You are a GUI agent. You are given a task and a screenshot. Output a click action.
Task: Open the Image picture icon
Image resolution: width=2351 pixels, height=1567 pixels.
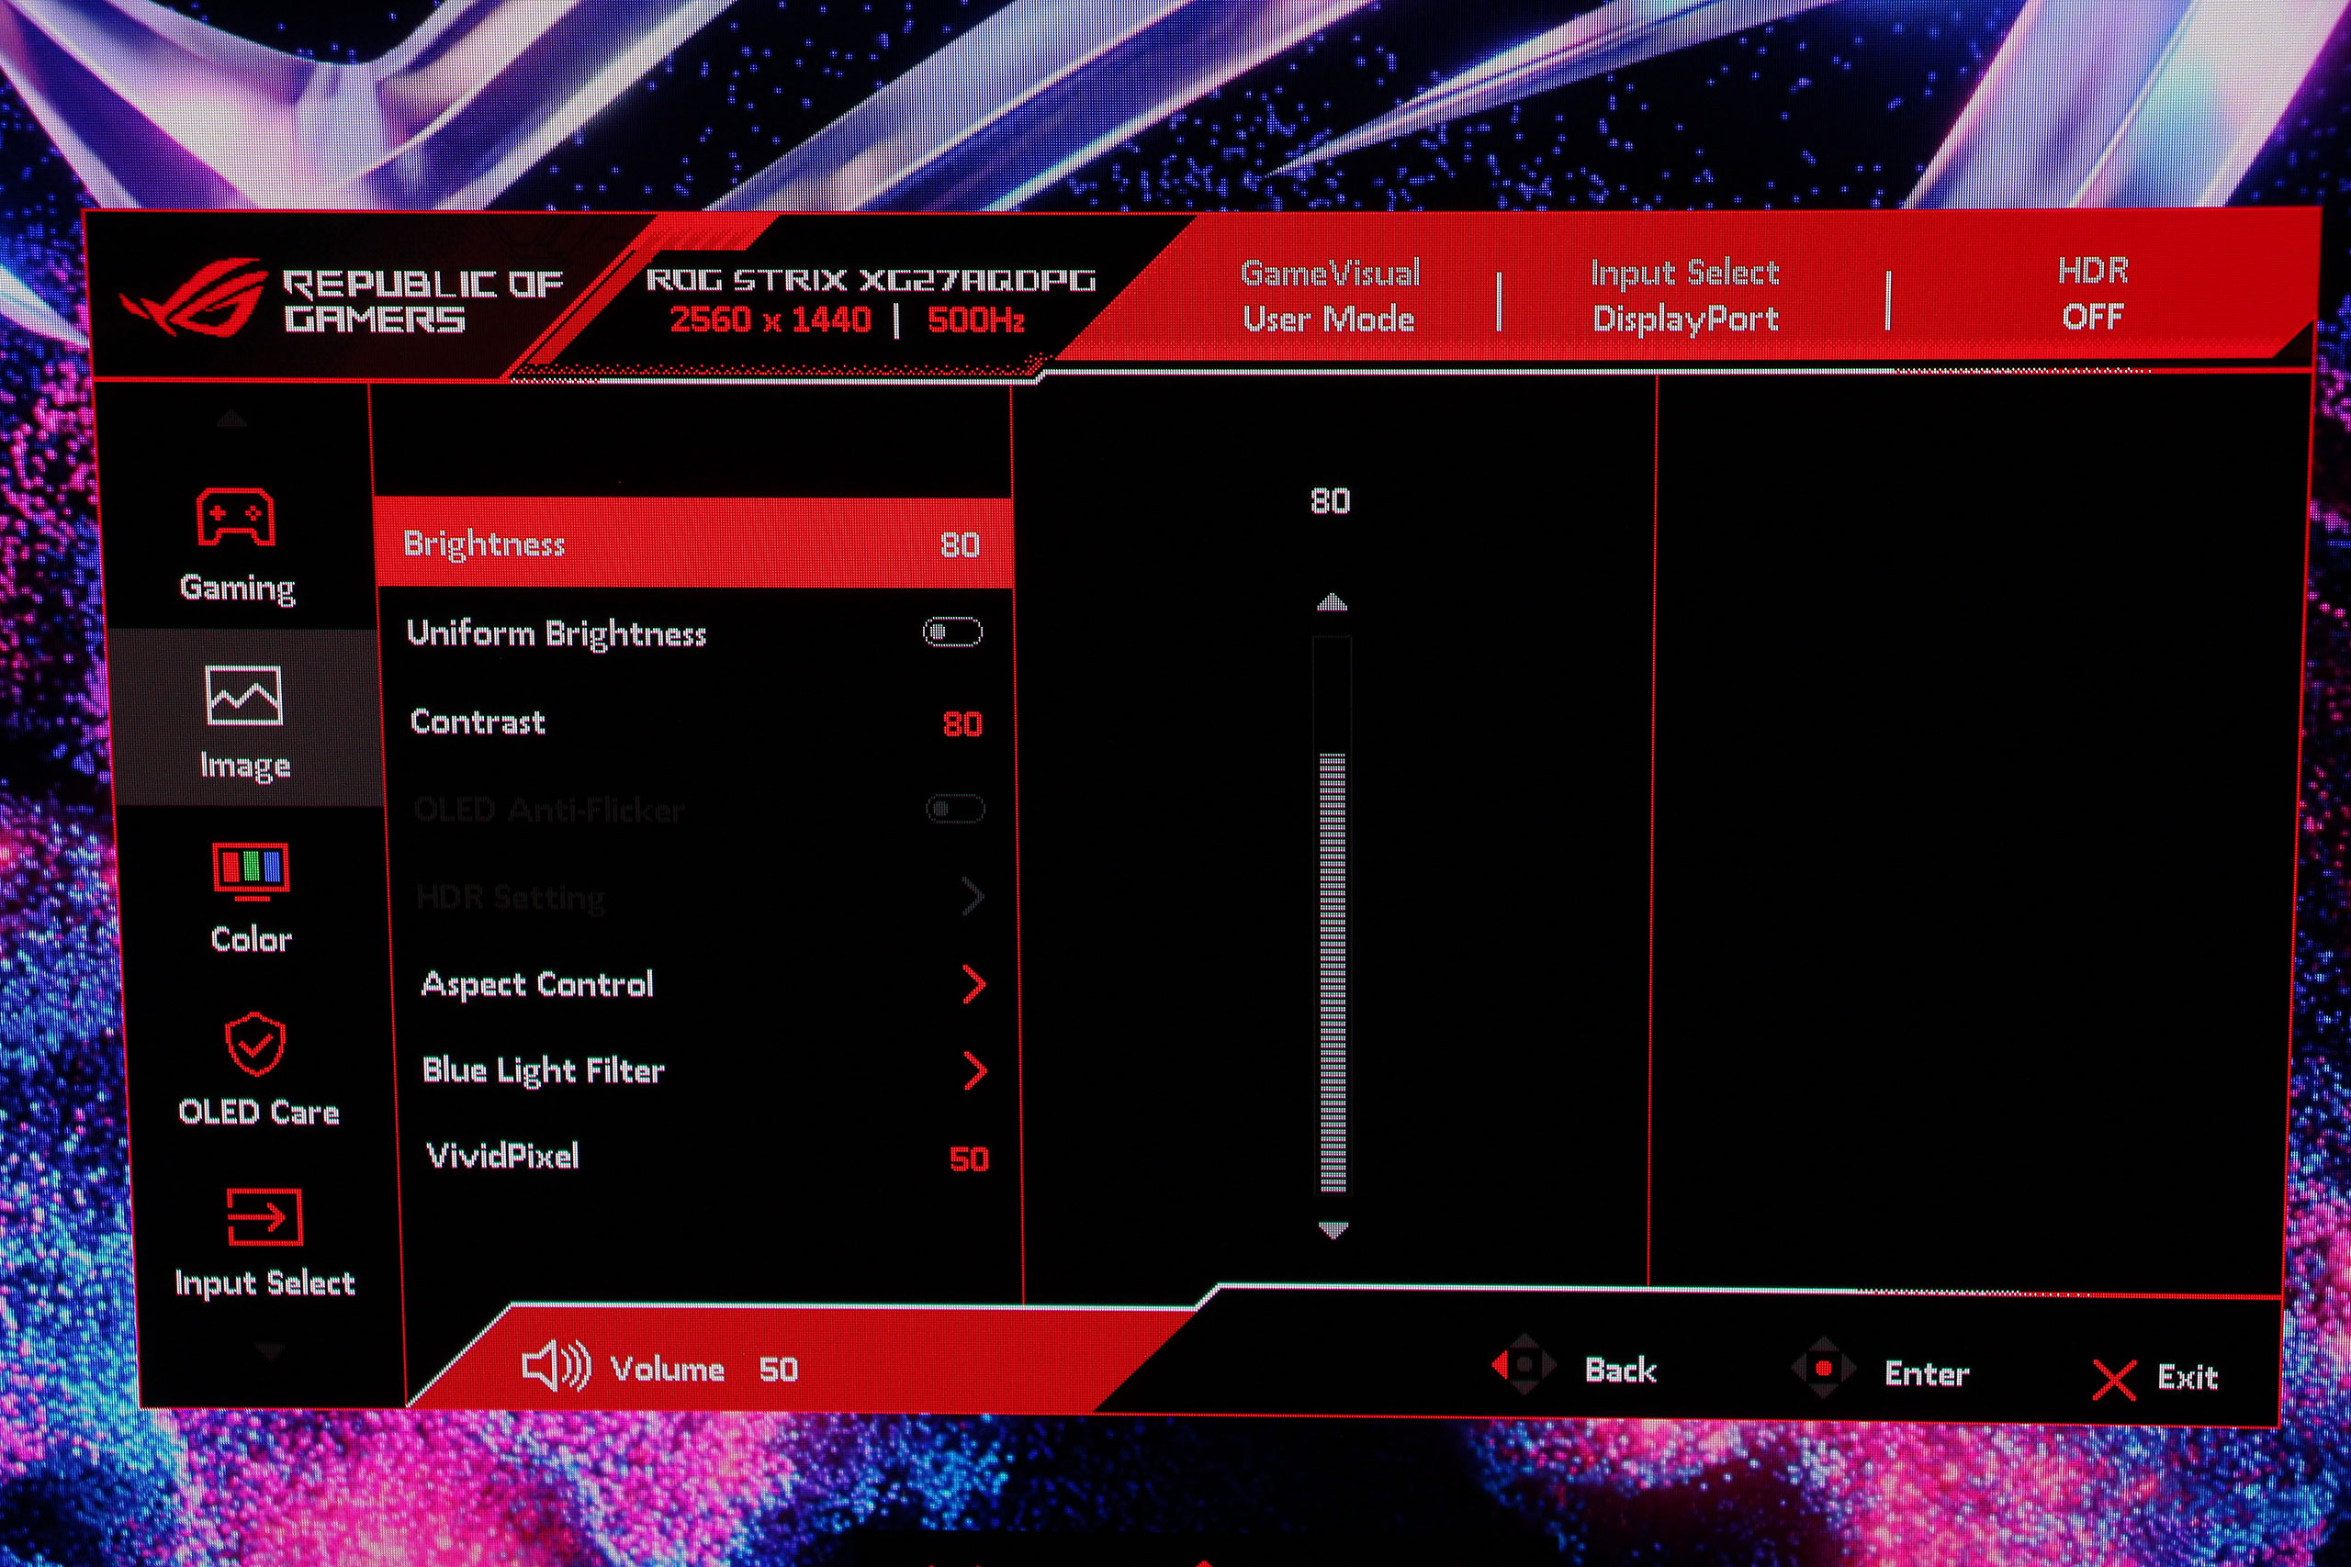[244, 695]
